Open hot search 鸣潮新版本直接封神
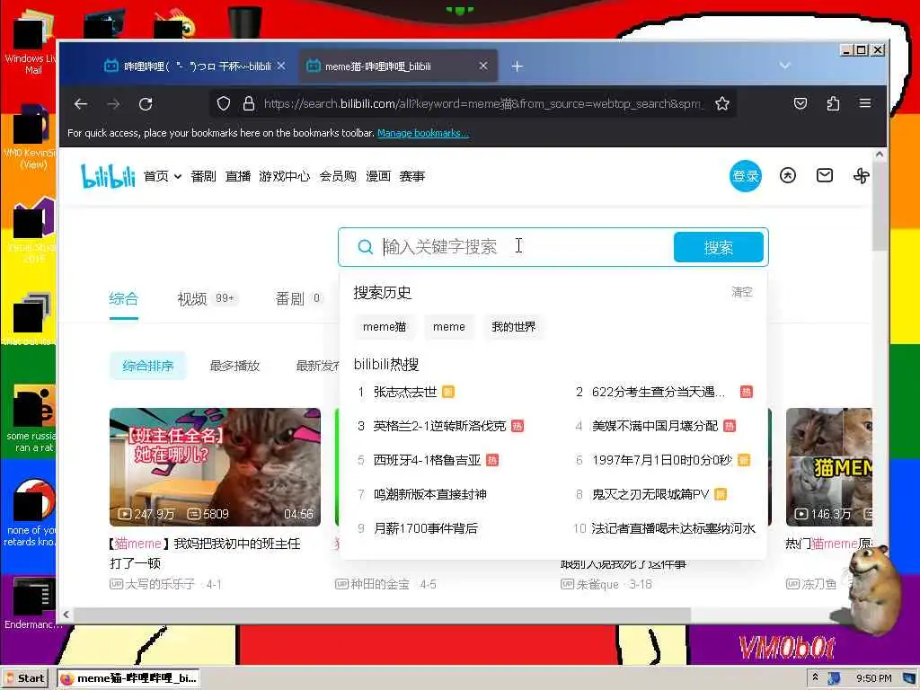 coord(430,494)
